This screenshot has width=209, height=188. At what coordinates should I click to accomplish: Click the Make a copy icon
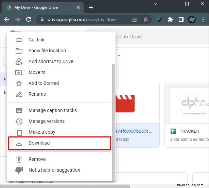tap(19, 132)
